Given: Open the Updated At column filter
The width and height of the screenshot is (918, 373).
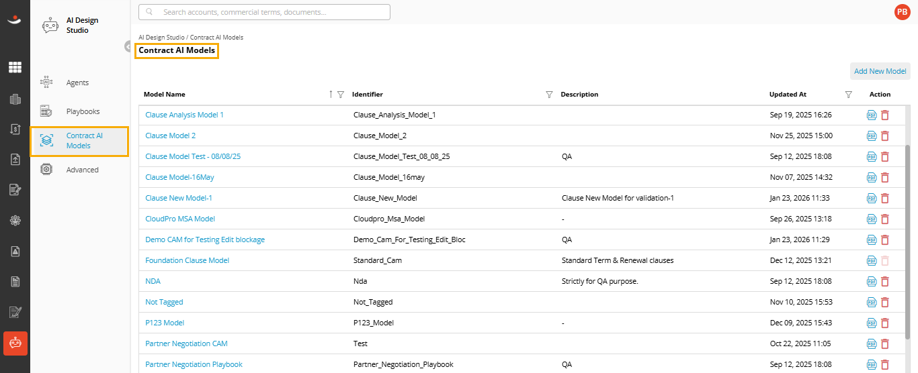Looking at the screenshot, I should pos(848,95).
